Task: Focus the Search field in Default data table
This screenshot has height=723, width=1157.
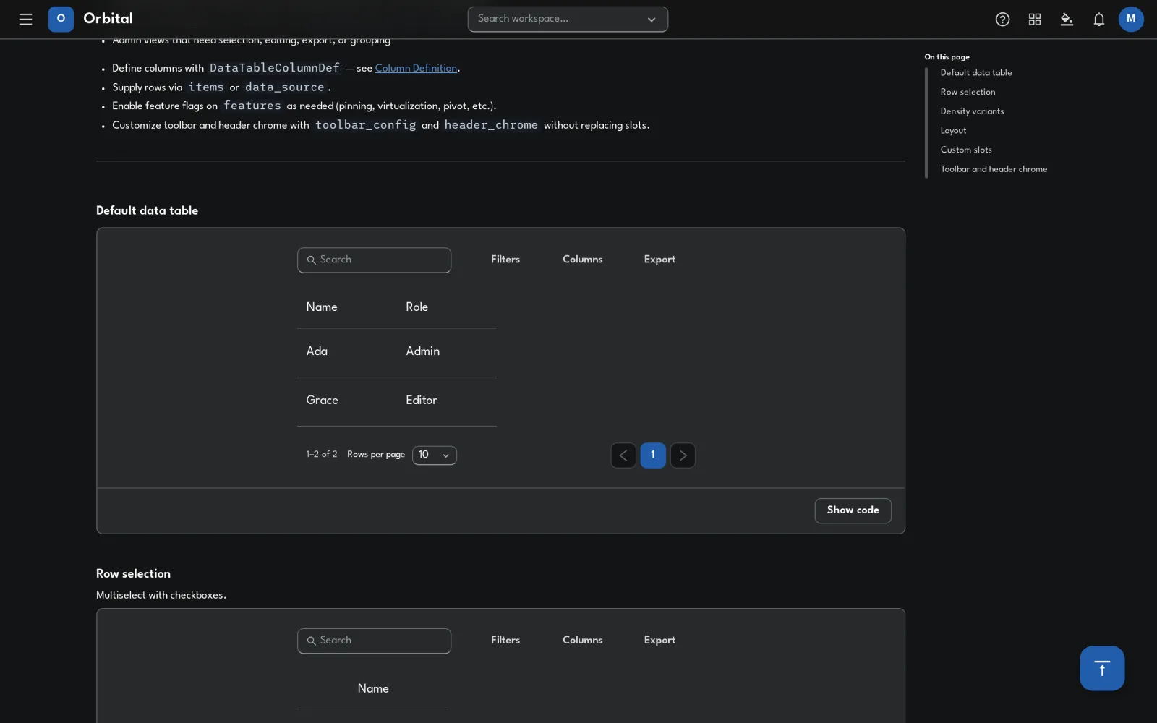Action: (x=375, y=260)
